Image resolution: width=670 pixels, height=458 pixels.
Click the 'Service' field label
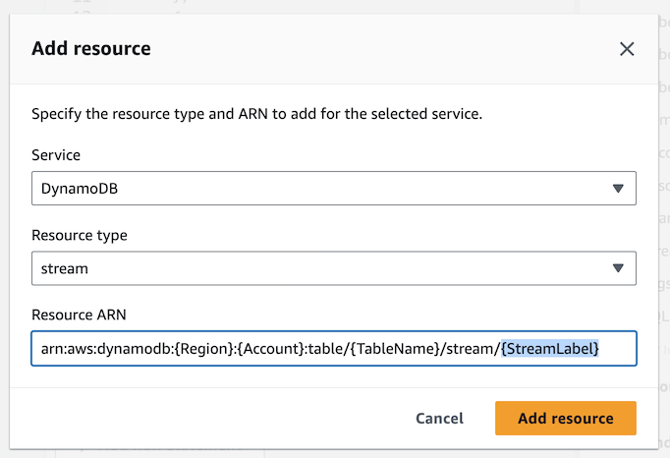(x=56, y=155)
